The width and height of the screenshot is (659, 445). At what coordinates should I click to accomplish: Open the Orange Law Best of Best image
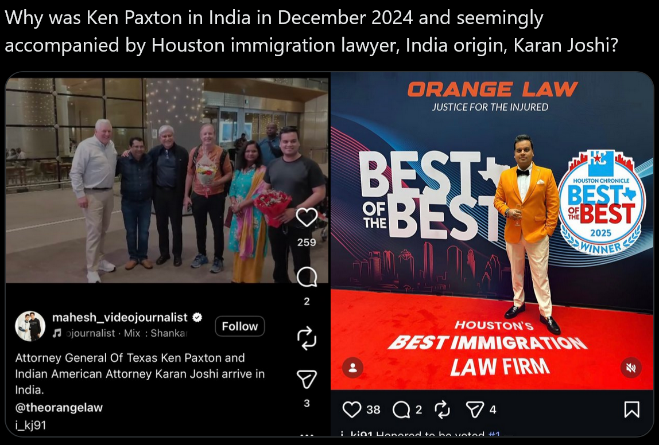492,231
